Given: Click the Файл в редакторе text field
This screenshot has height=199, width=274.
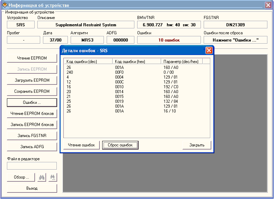Looking at the screenshot, I should [32, 166].
